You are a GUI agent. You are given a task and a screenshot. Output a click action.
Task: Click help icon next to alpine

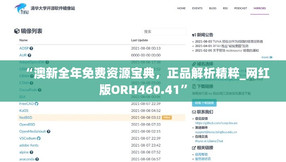pos(32,152)
